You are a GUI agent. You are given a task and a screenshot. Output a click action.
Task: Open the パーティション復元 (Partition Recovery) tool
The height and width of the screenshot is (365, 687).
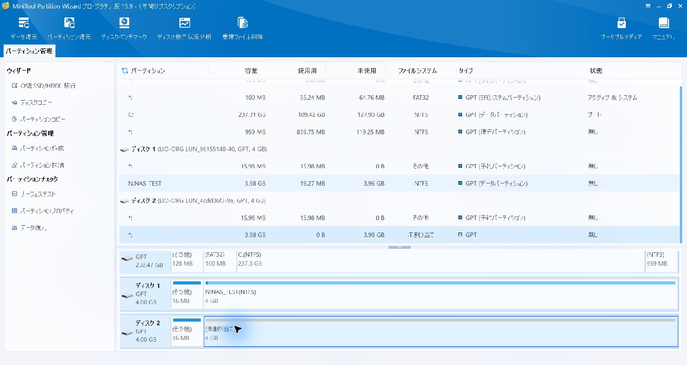coord(69,29)
